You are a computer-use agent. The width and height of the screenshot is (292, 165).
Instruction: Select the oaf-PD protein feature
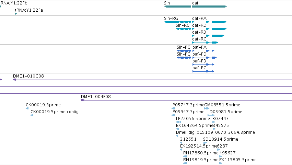[205, 58]
